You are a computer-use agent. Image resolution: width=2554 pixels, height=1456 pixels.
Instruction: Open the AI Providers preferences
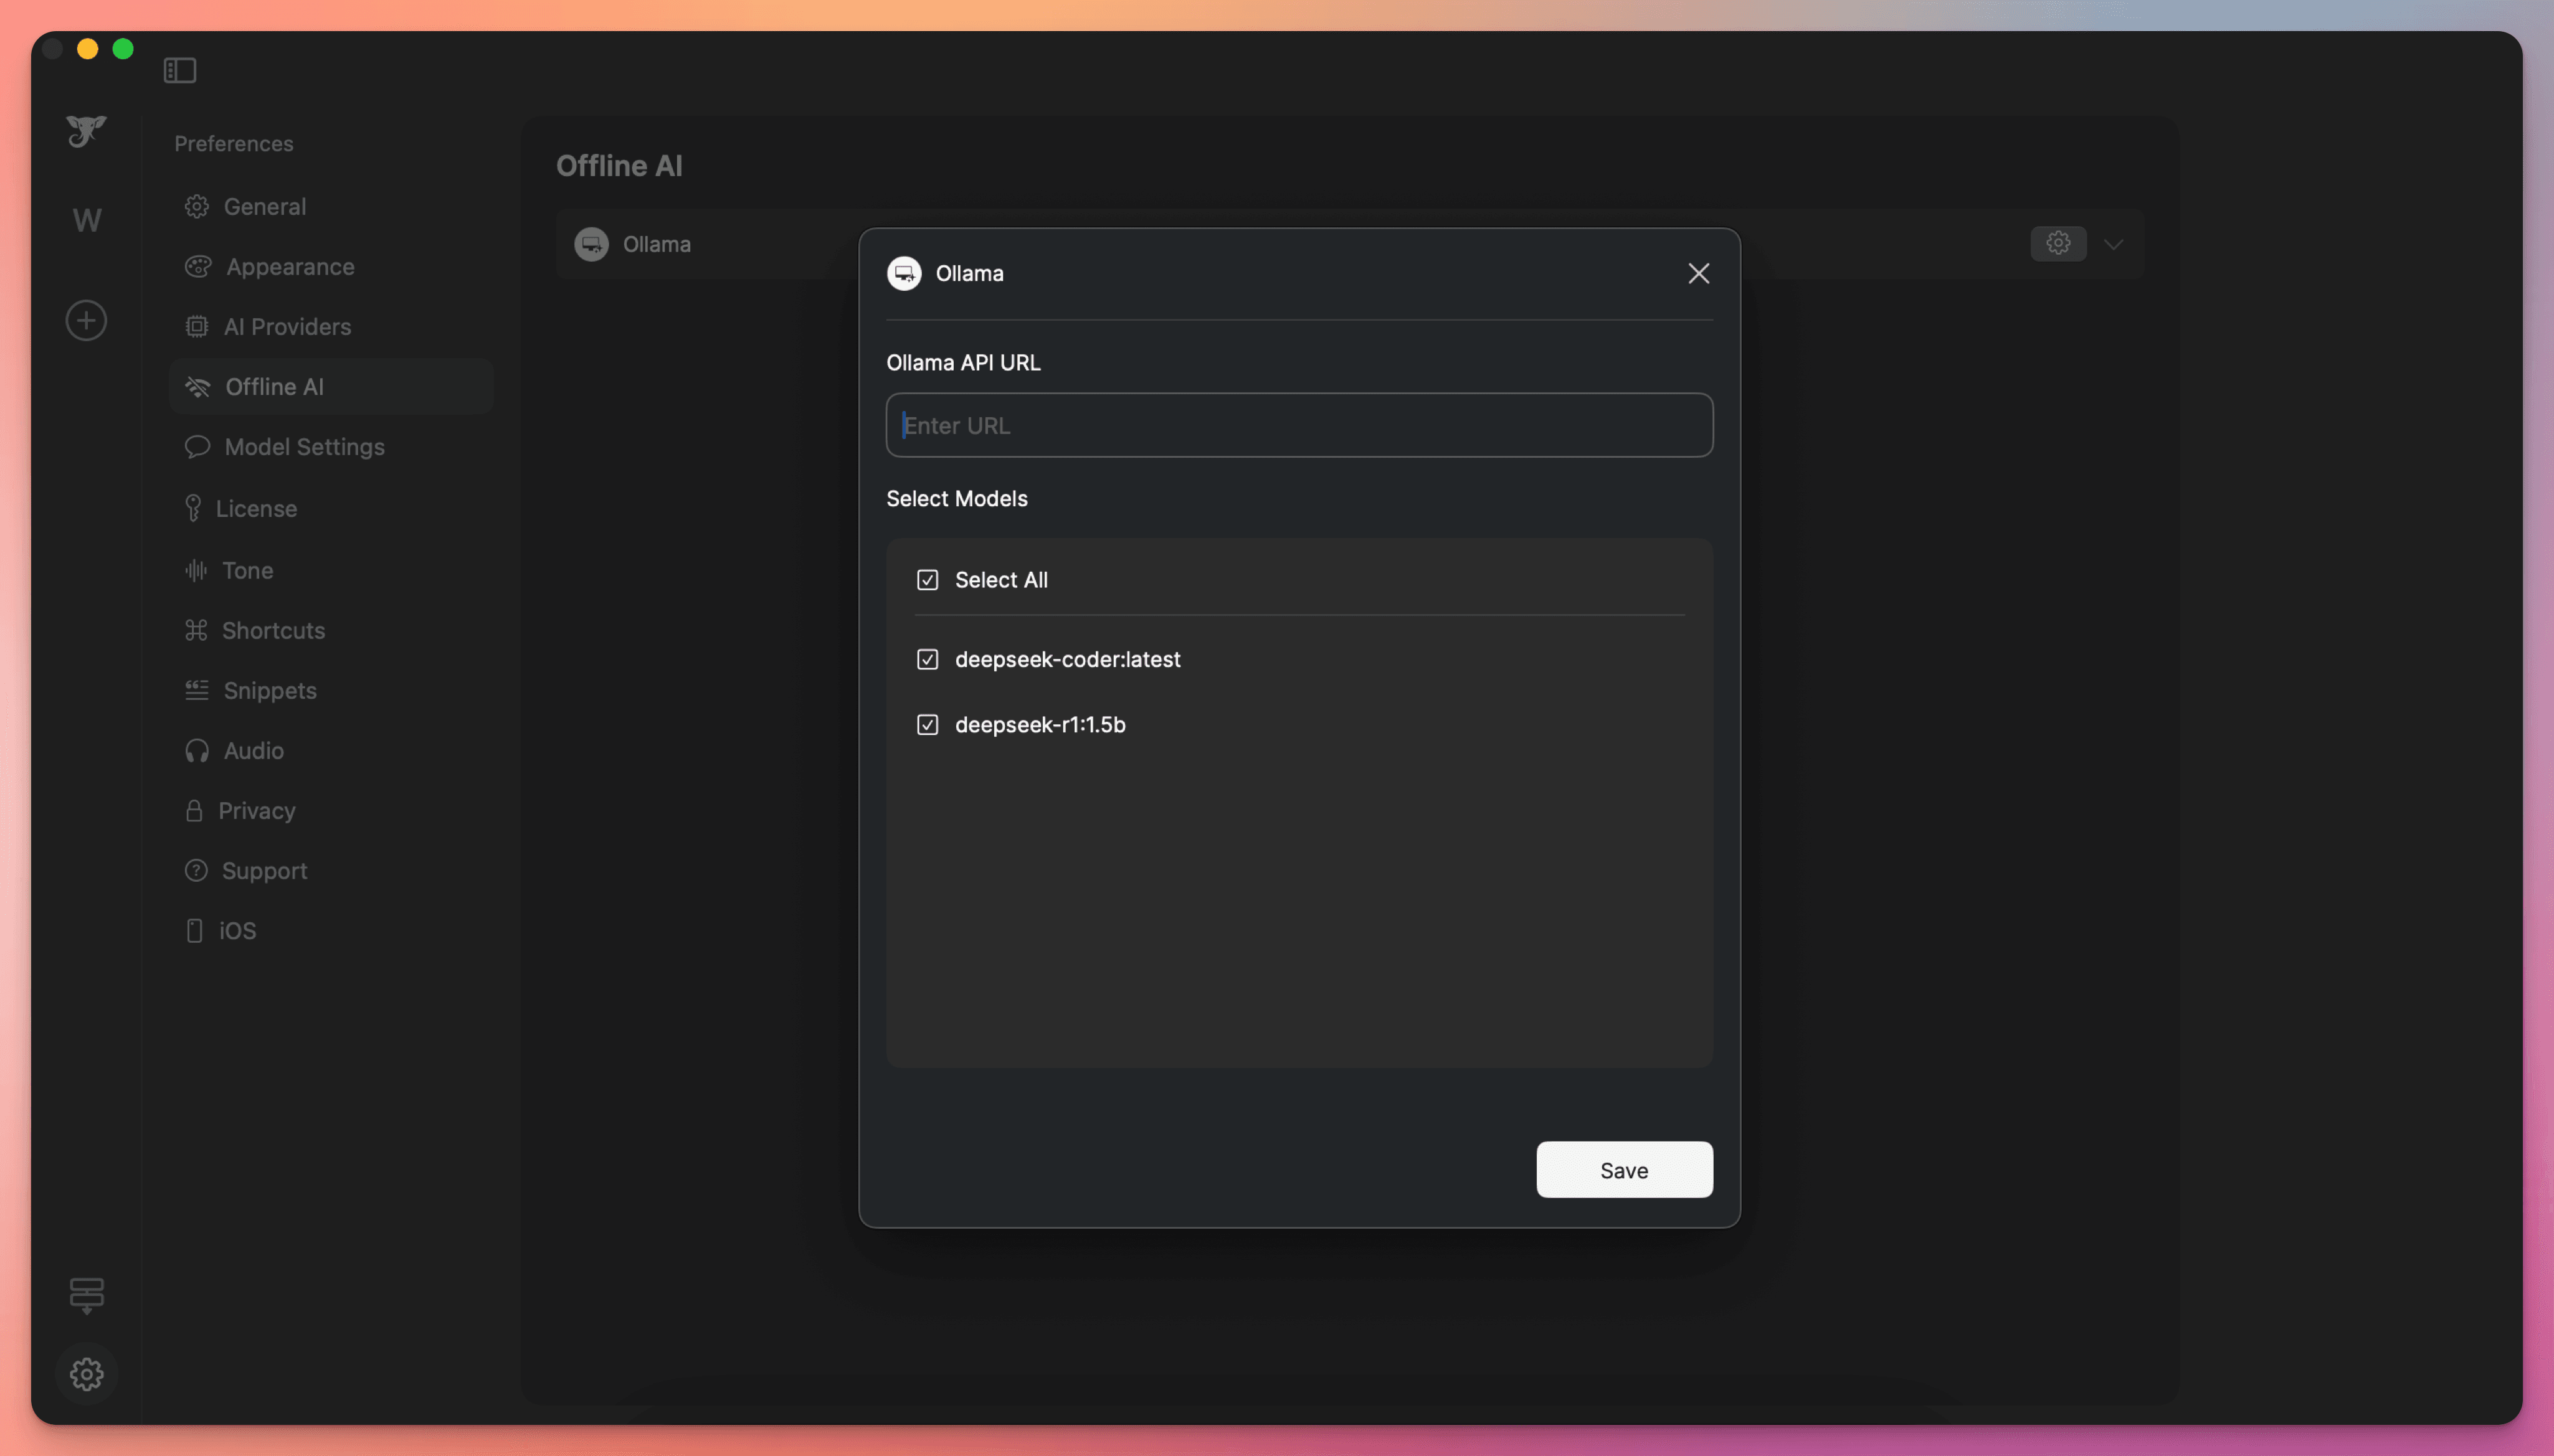pyautogui.click(x=287, y=327)
